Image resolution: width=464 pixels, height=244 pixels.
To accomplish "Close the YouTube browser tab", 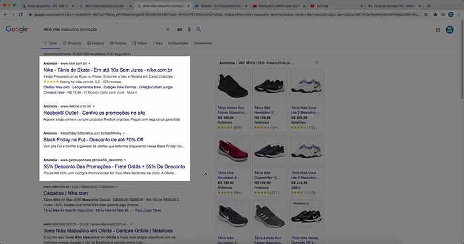I will (x=361, y=5).
